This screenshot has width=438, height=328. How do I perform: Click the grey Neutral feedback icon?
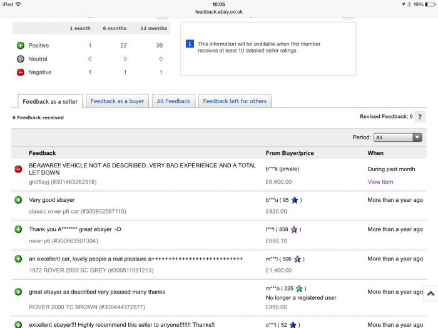(21, 59)
